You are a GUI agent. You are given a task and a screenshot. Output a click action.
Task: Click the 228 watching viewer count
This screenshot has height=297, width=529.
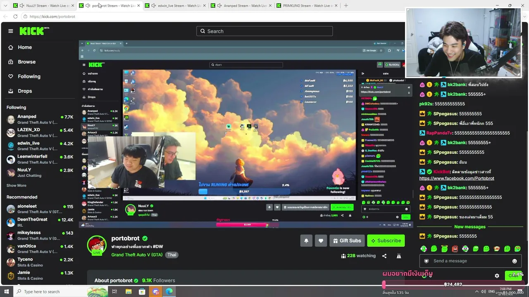point(358,256)
